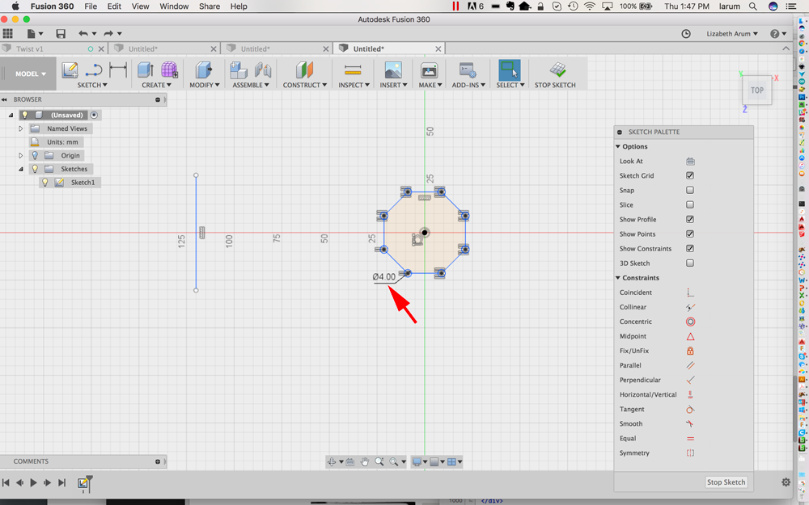809x505 pixels.
Task: Toggle Sketch1 lightbulb visibility
Action: pos(44,183)
